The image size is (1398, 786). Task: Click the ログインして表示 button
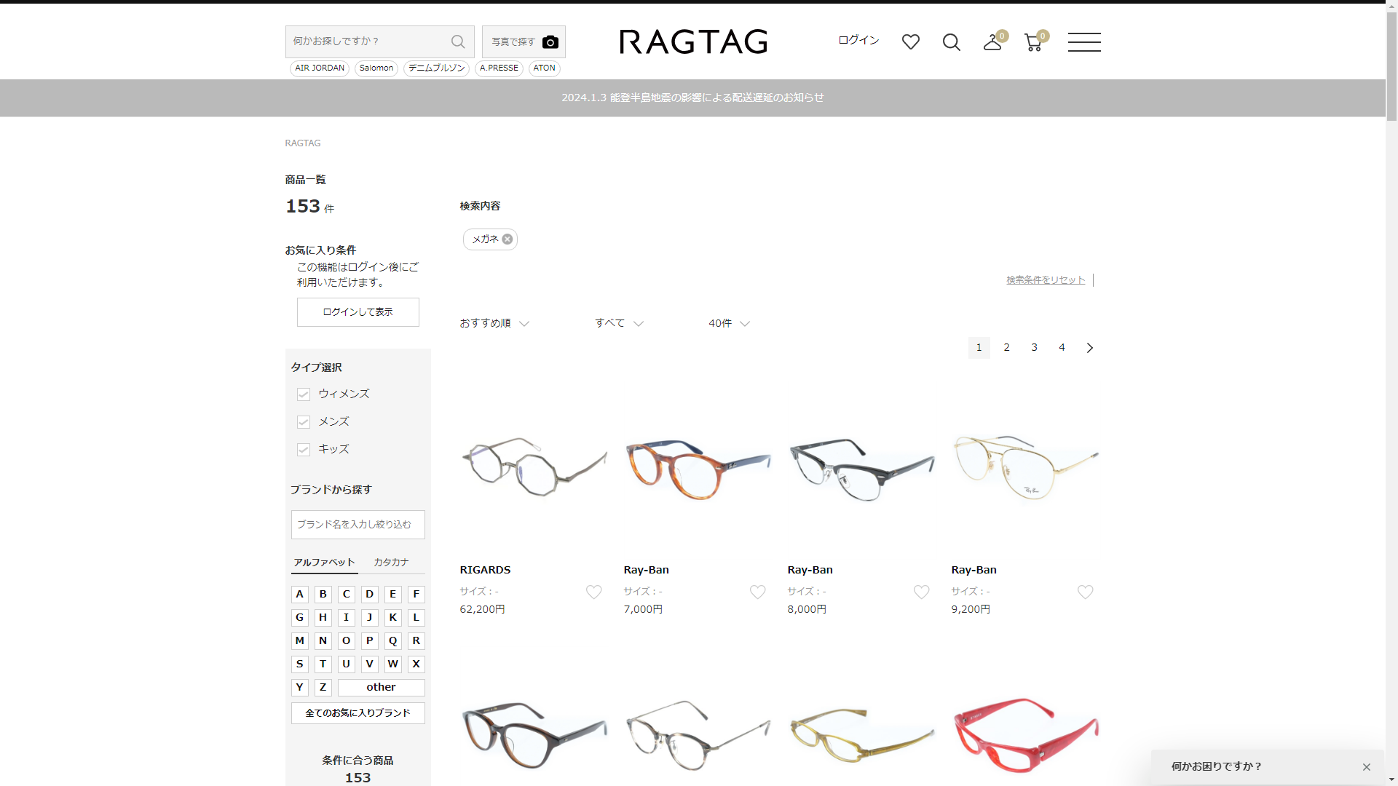pyautogui.click(x=358, y=312)
